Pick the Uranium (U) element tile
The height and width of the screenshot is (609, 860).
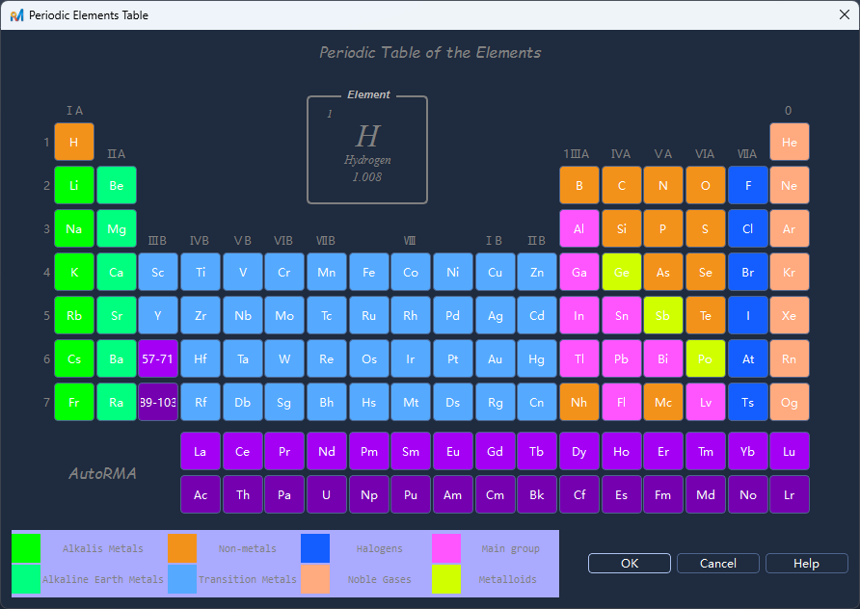326,494
